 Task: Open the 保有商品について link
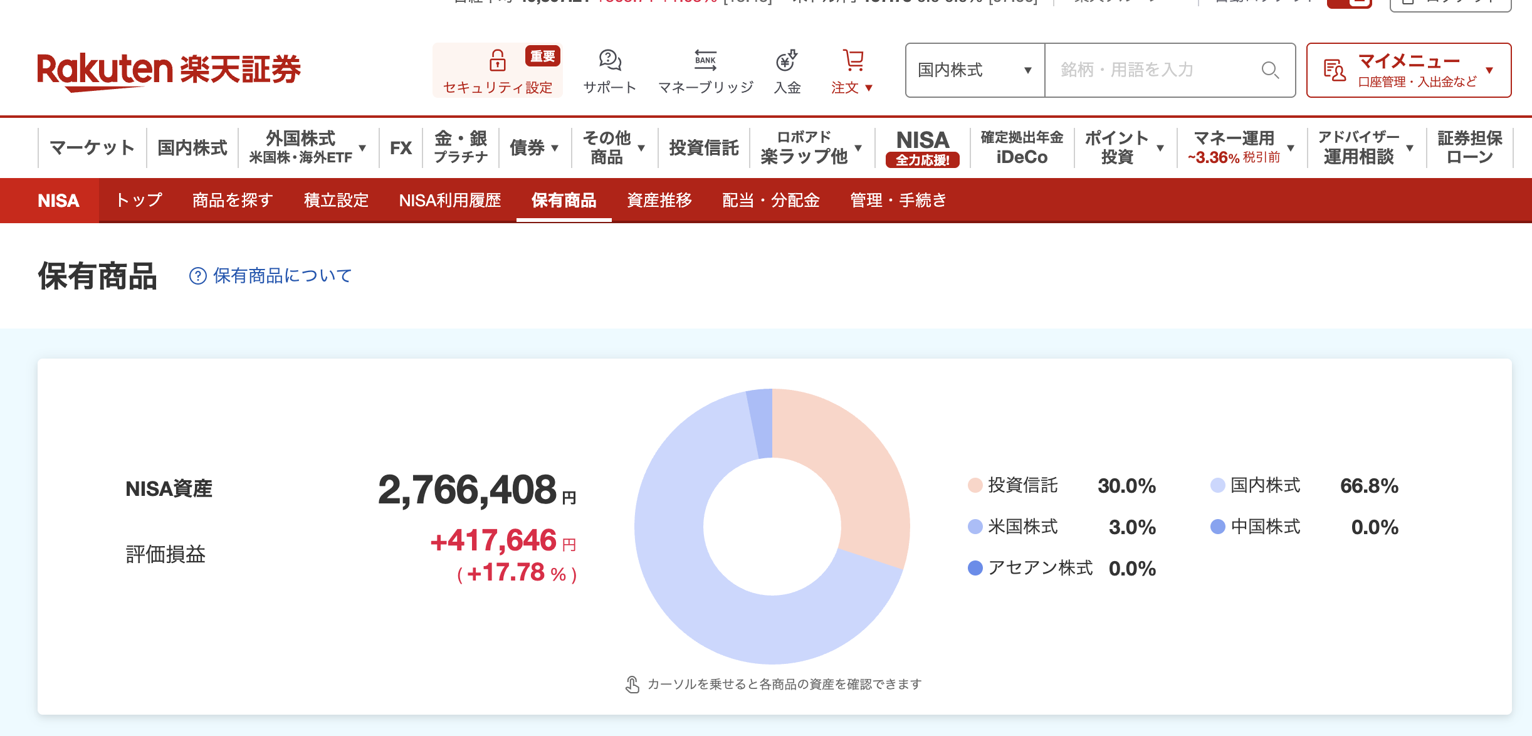(x=281, y=276)
